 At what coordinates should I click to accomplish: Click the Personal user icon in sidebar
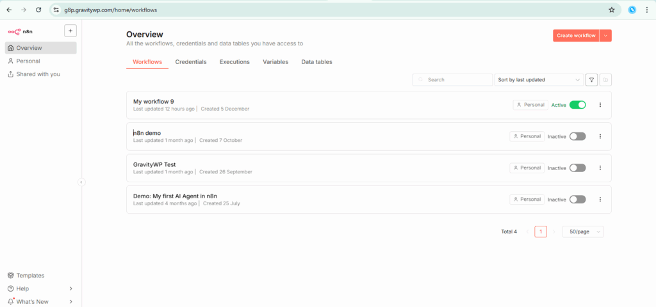[11, 61]
